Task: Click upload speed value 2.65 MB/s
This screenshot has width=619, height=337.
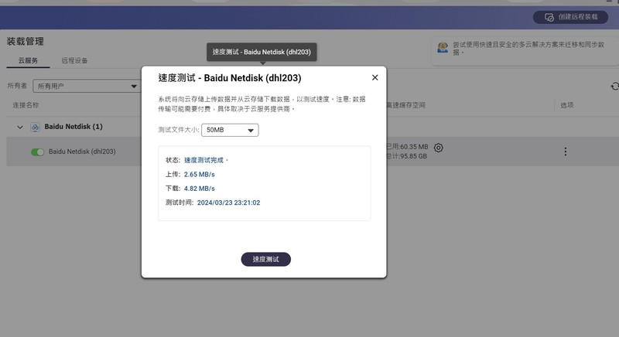Action: (200, 174)
